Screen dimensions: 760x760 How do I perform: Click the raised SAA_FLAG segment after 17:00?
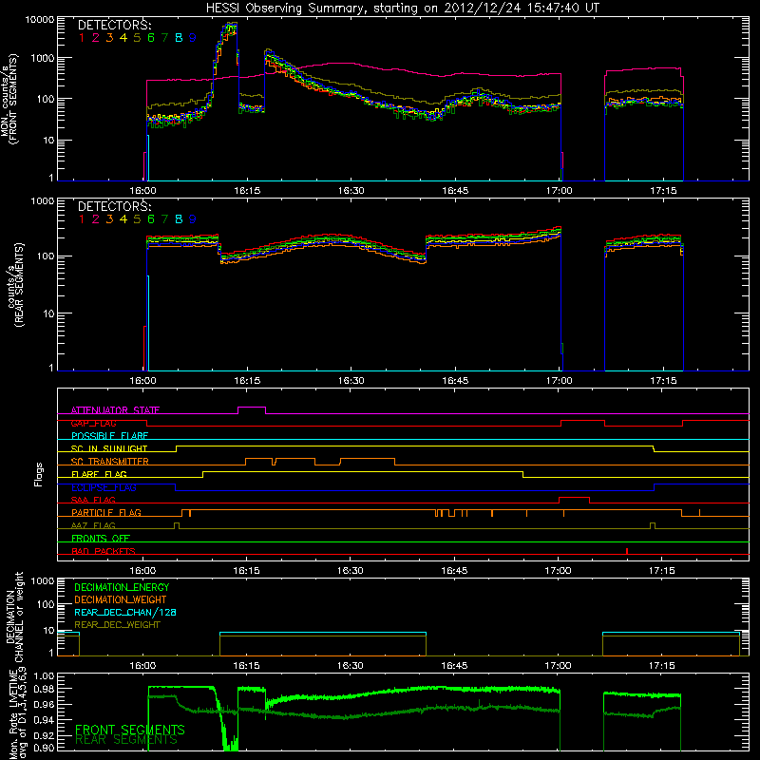(575, 500)
